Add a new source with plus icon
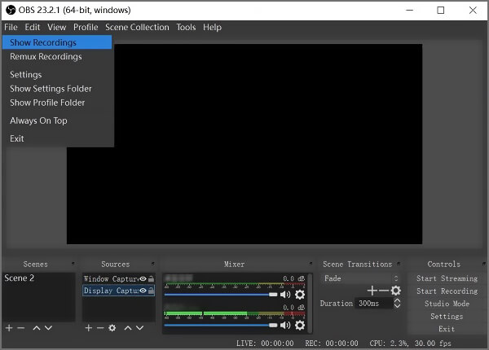The width and height of the screenshot is (489, 350). (x=89, y=328)
